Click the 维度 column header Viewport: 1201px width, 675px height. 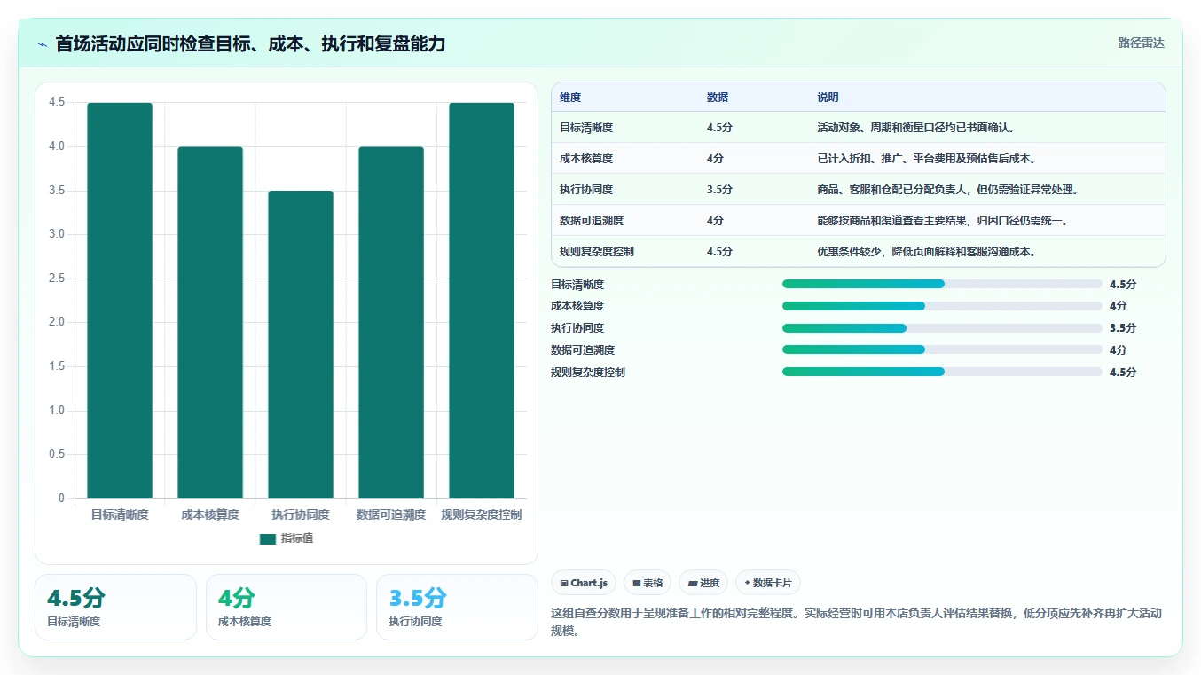(570, 98)
